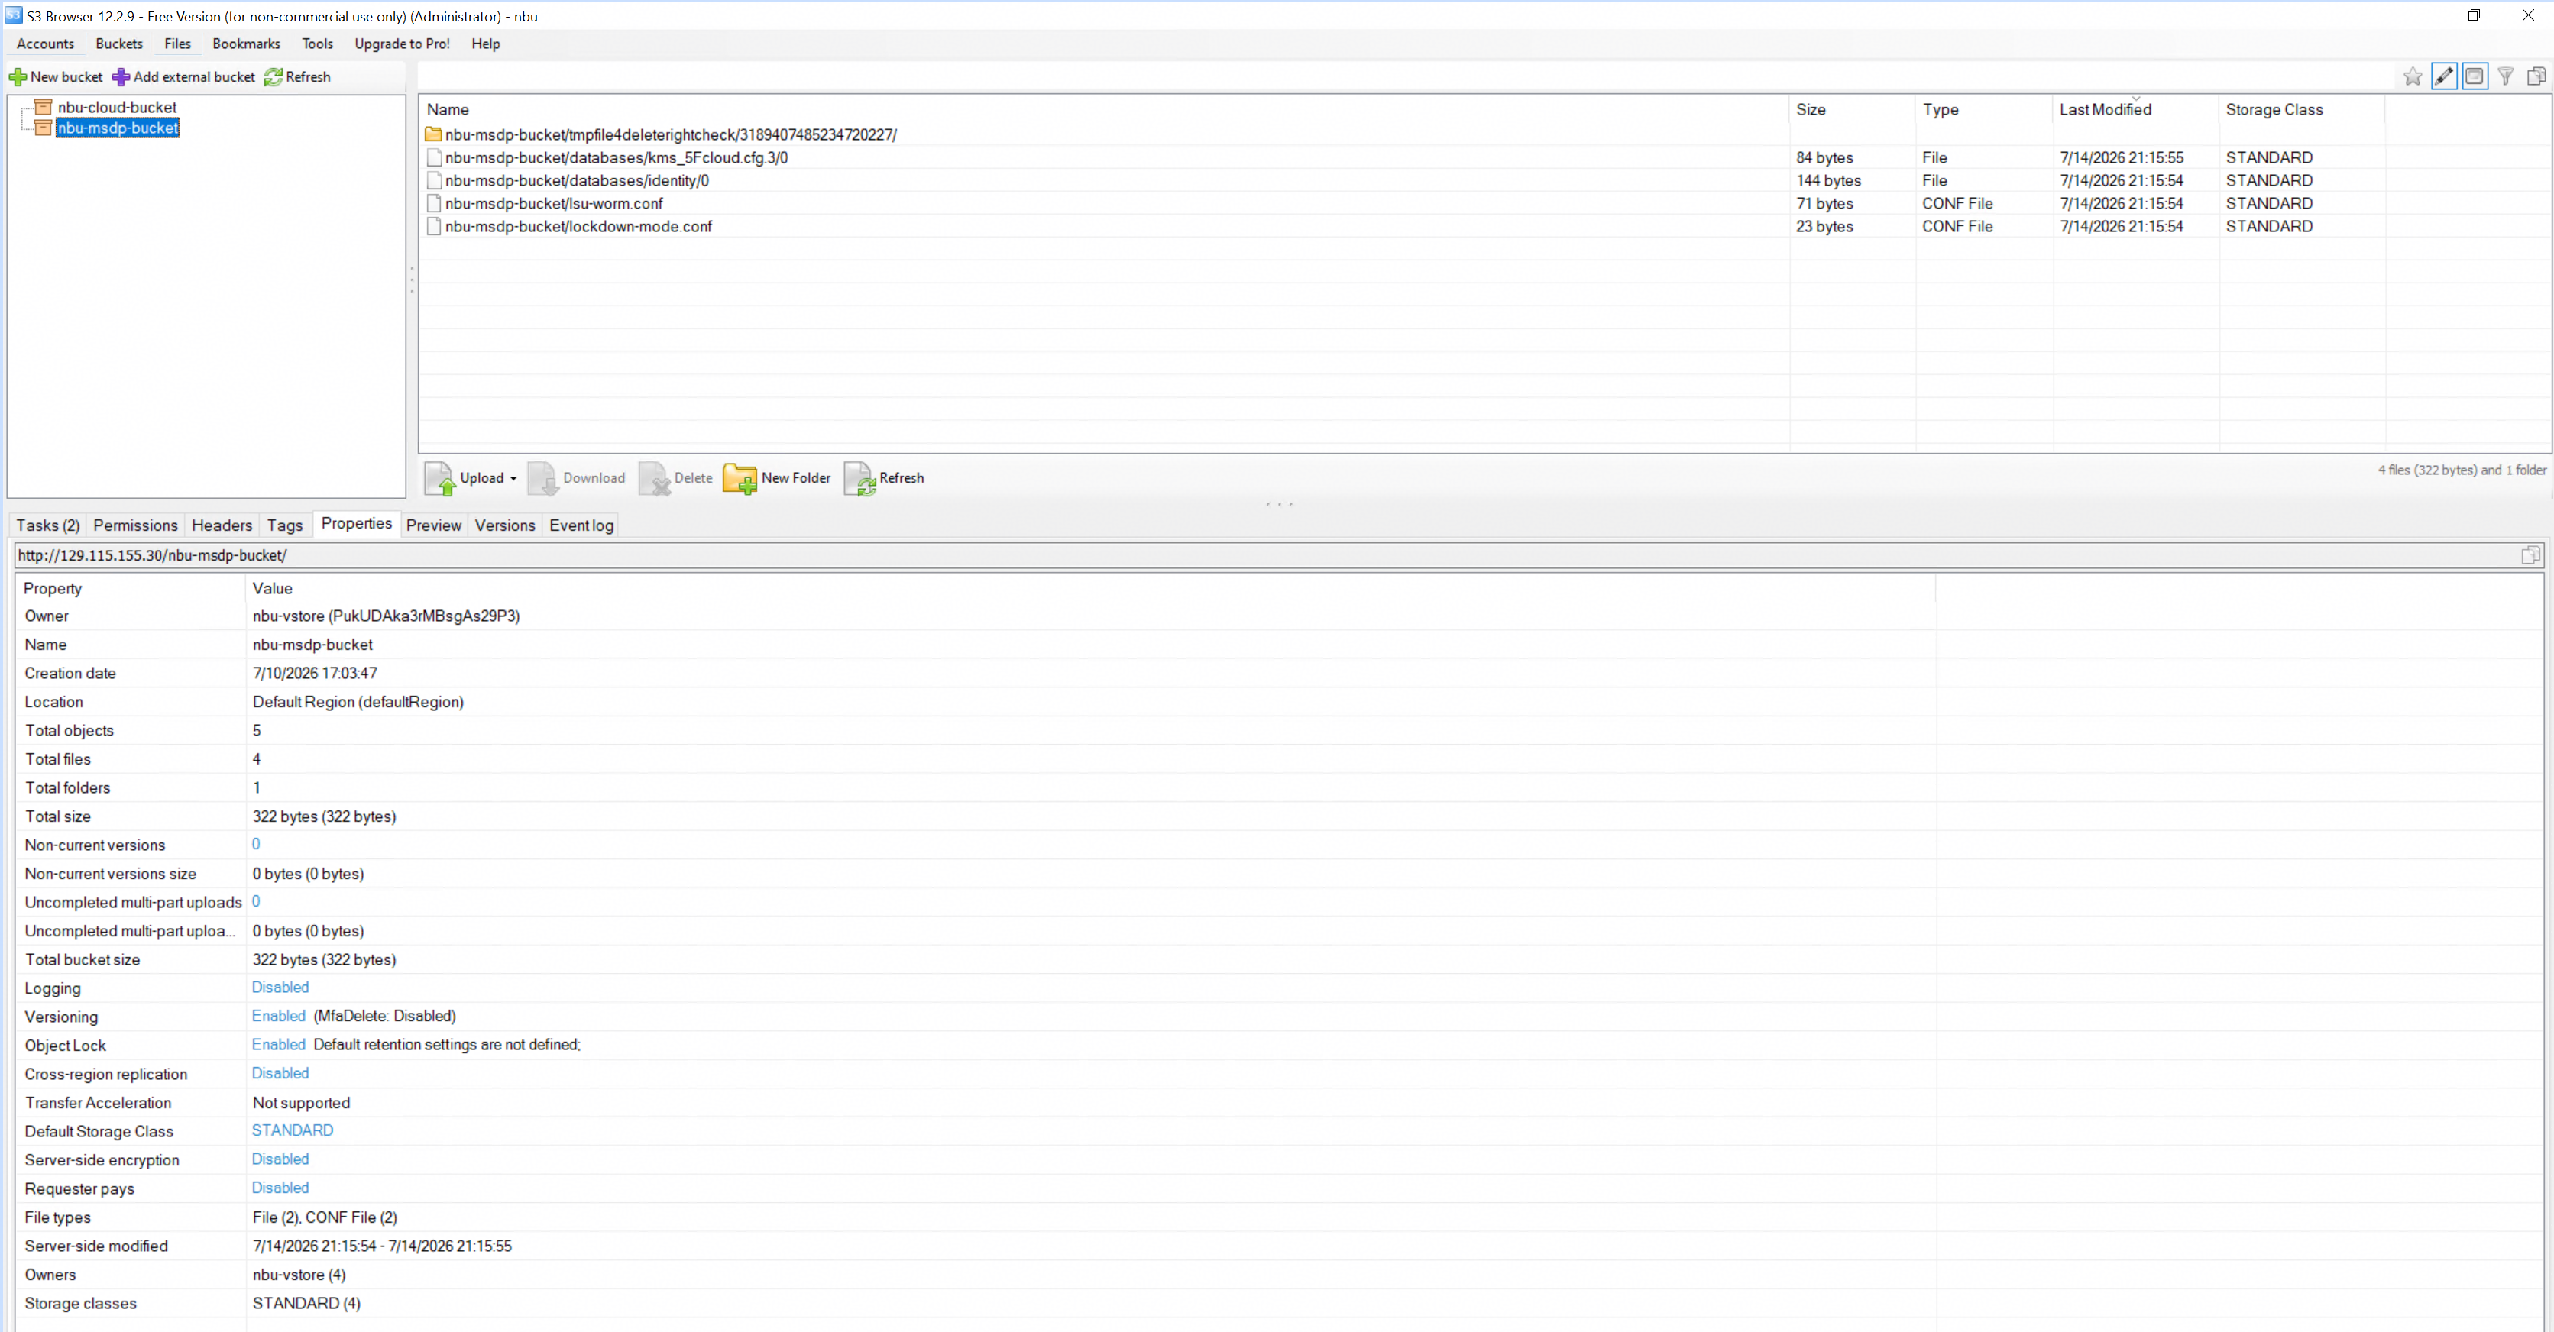This screenshot has height=1332, width=2554.
Task: Select the Properties tab
Action: [357, 523]
